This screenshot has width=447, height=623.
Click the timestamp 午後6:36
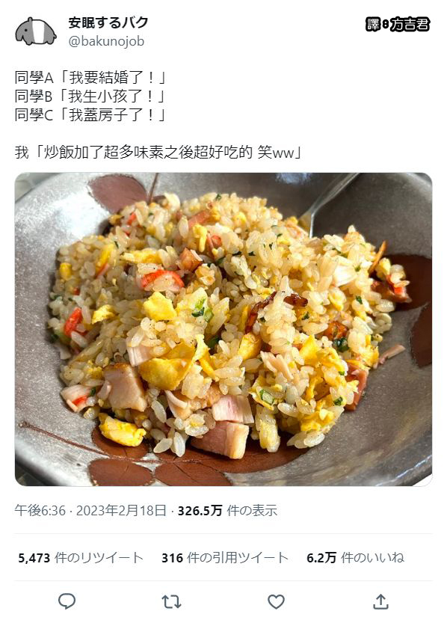point(40,510)
